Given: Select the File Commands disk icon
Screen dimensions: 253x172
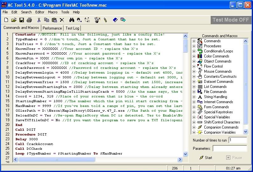Looking at the screenshot, I should [x=200, y=92].
